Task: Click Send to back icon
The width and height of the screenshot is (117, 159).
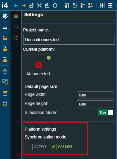Action: (x=75, y=5)
